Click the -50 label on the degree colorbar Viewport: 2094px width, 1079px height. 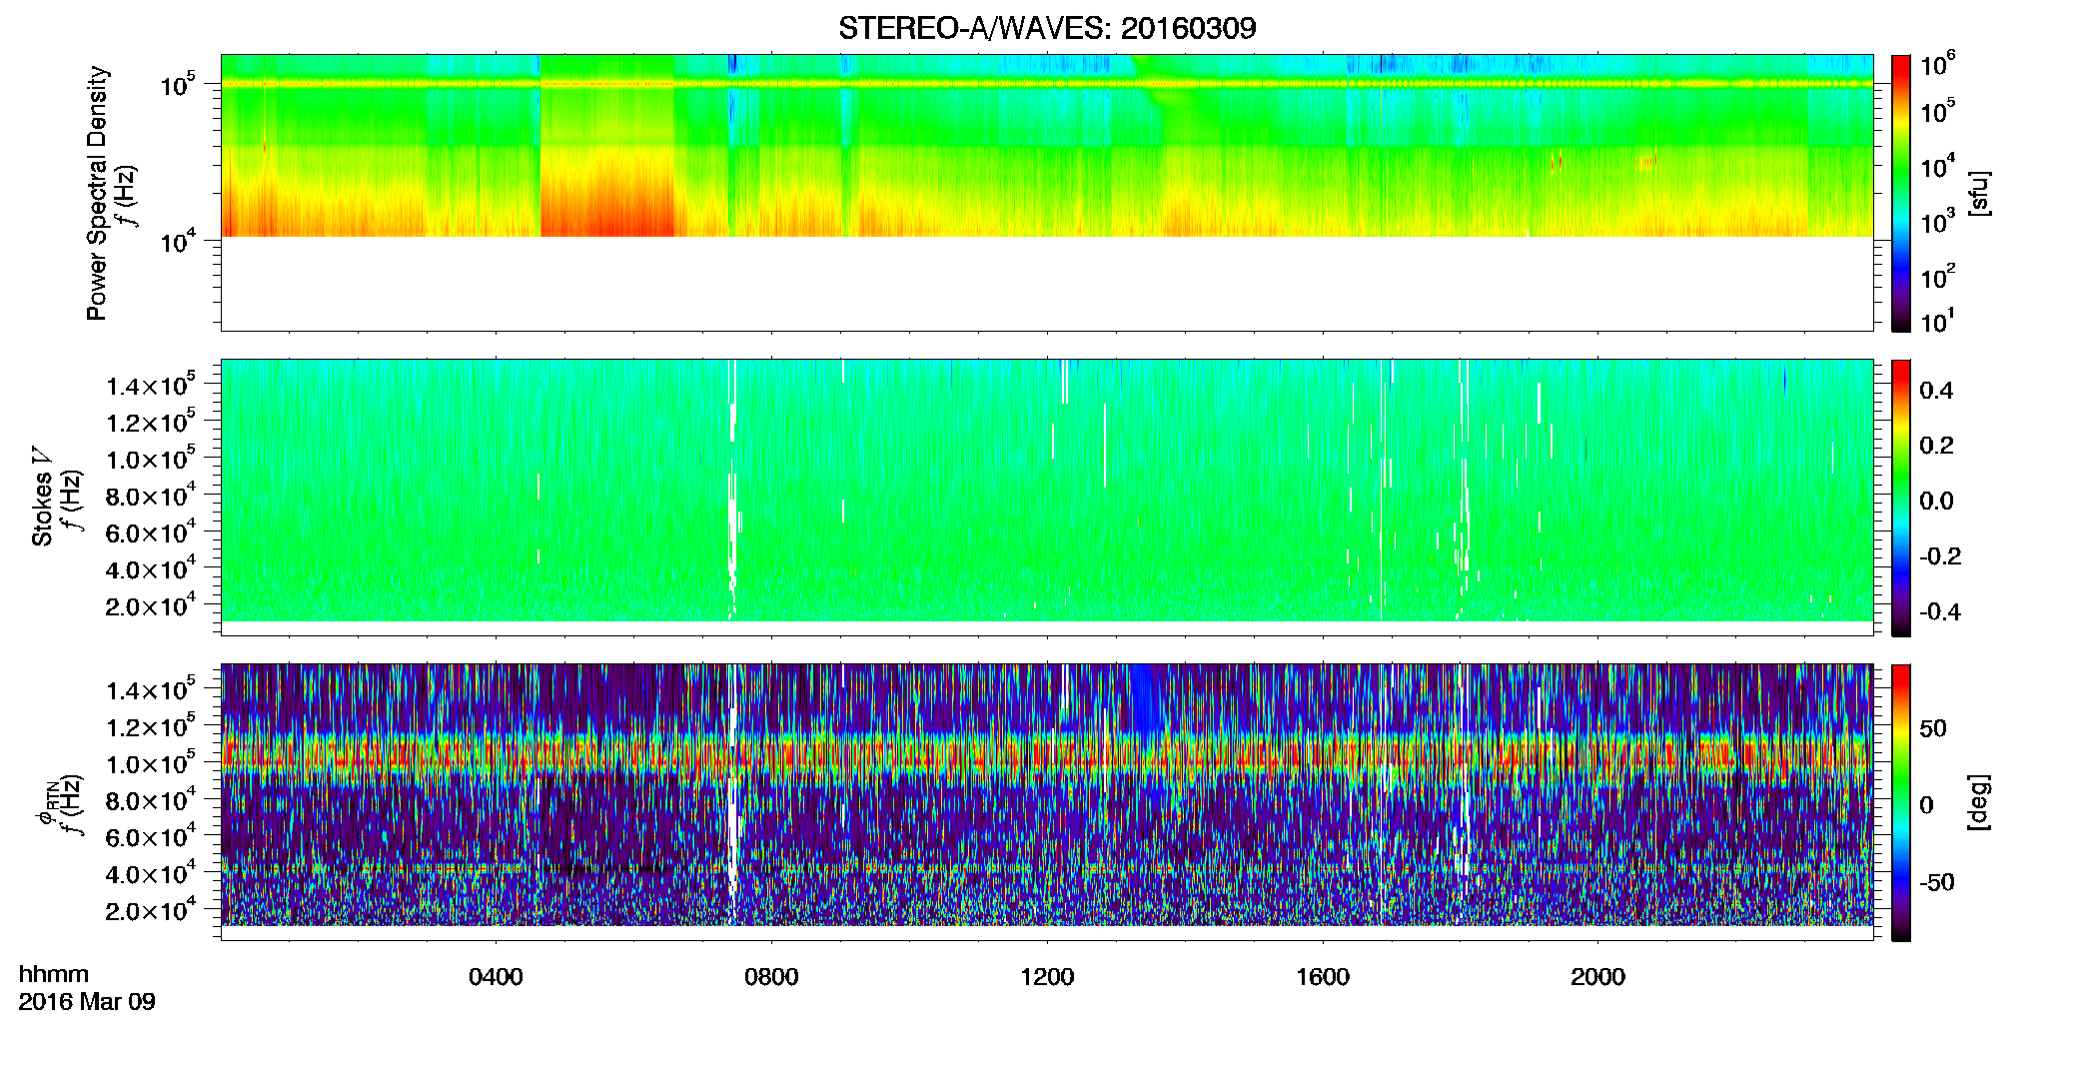(x=1937, y=882)
